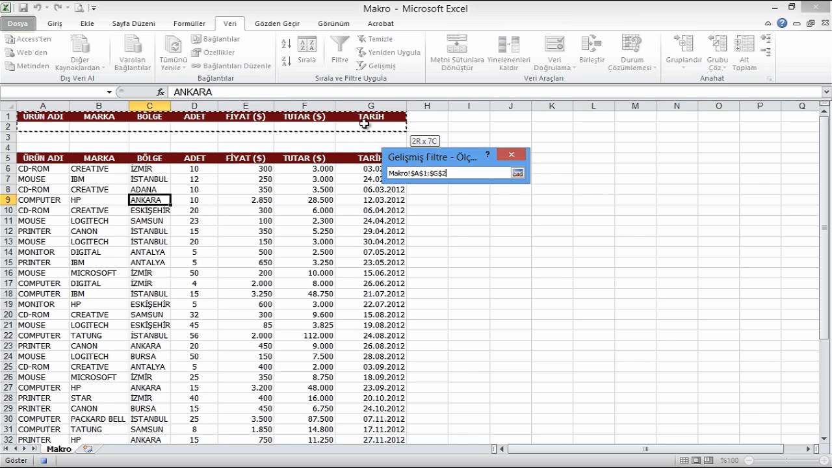Switch to Normal view in status bar
Screen dimensions: 832x468
[x=684, y=461]
